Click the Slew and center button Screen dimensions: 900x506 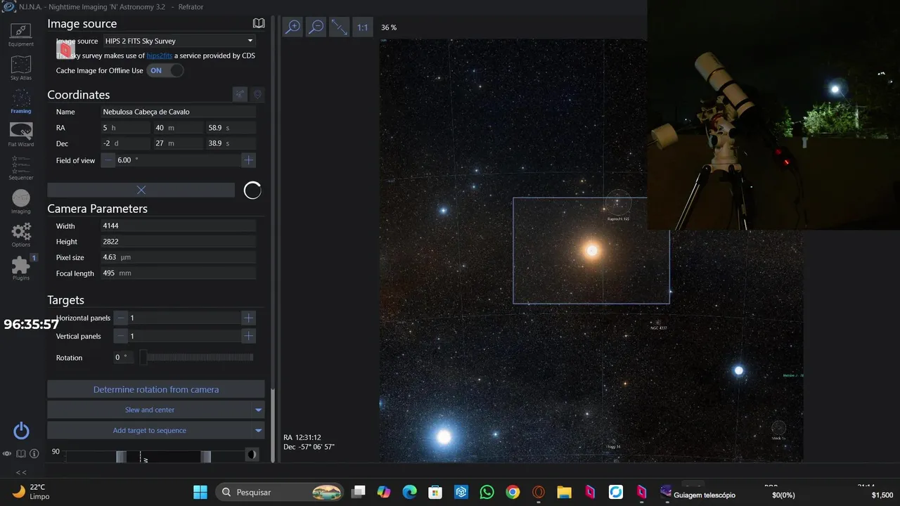[149, 410]
